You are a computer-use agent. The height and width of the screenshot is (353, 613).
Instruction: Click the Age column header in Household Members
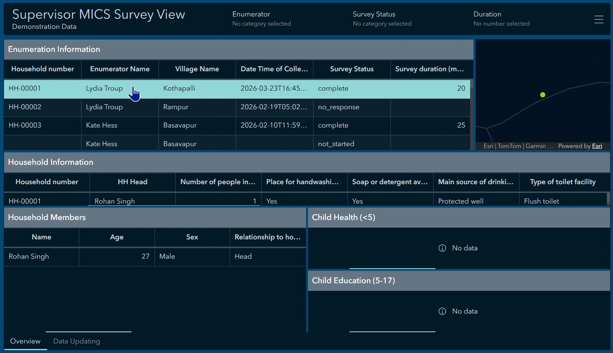coord(117,237)
